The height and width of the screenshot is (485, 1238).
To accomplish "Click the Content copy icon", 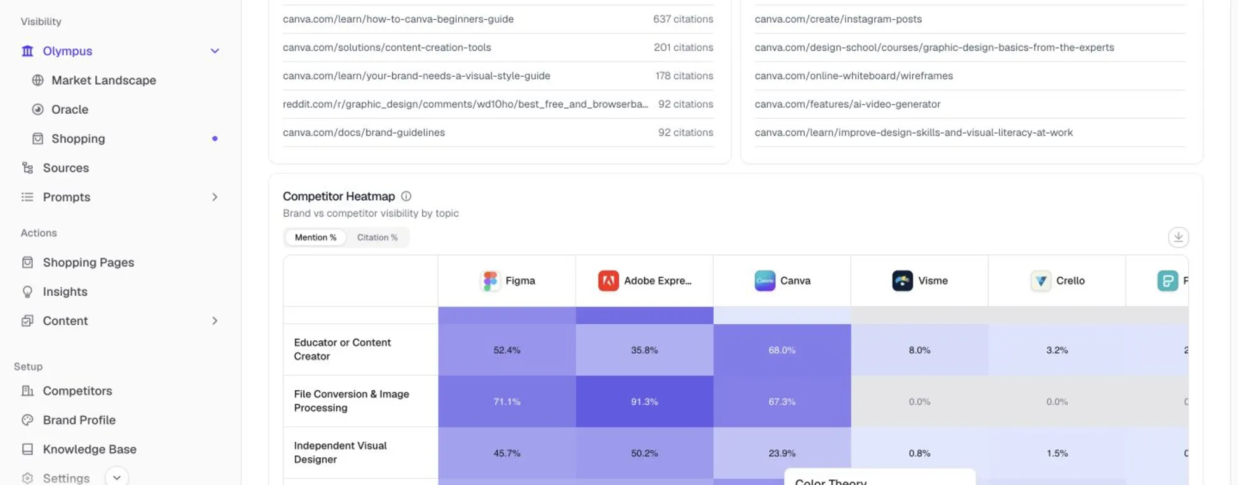I will click(x=27, y=320).
